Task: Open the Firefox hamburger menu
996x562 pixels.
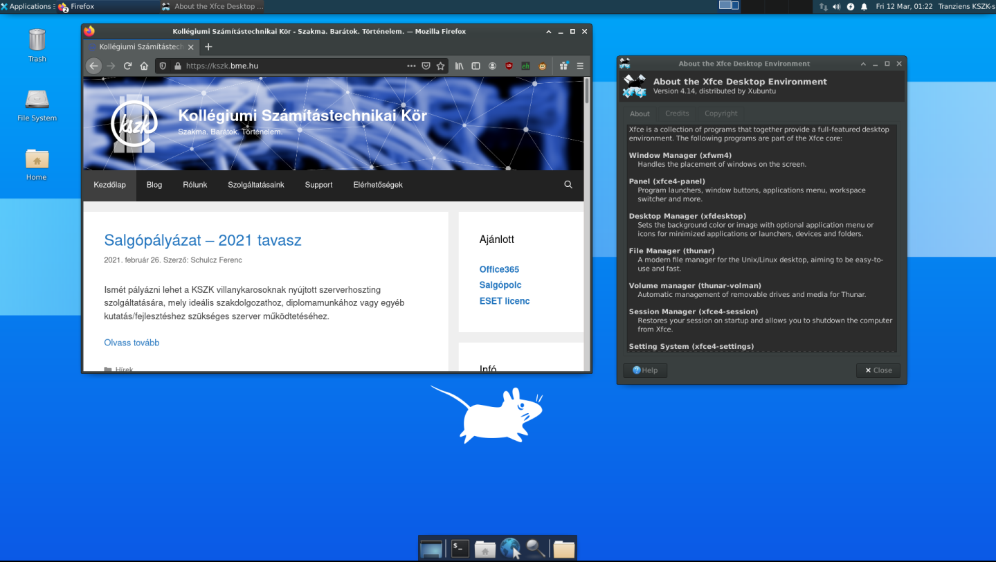Action: pos(581,66)
